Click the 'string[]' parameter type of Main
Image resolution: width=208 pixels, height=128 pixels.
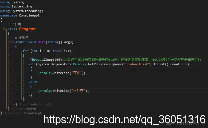[55, 42]
